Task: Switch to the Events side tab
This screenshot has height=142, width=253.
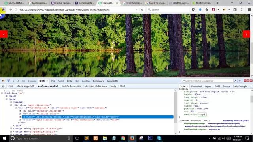Action: click(226, 86)
